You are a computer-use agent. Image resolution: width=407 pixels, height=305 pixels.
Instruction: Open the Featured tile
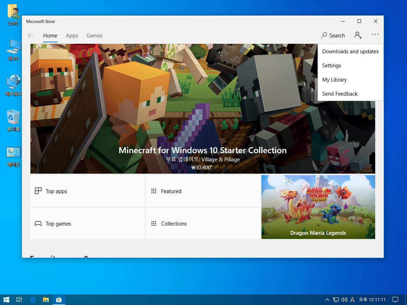click(203, 191)
